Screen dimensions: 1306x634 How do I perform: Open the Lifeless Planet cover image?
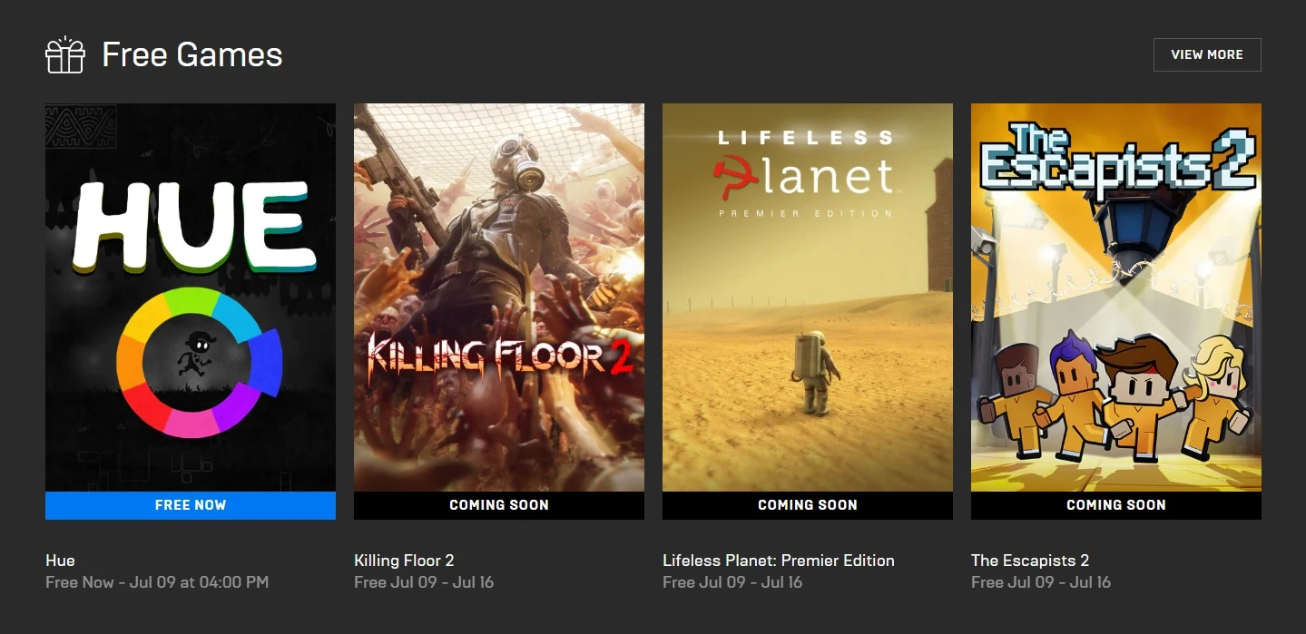[x=808, y=297]
